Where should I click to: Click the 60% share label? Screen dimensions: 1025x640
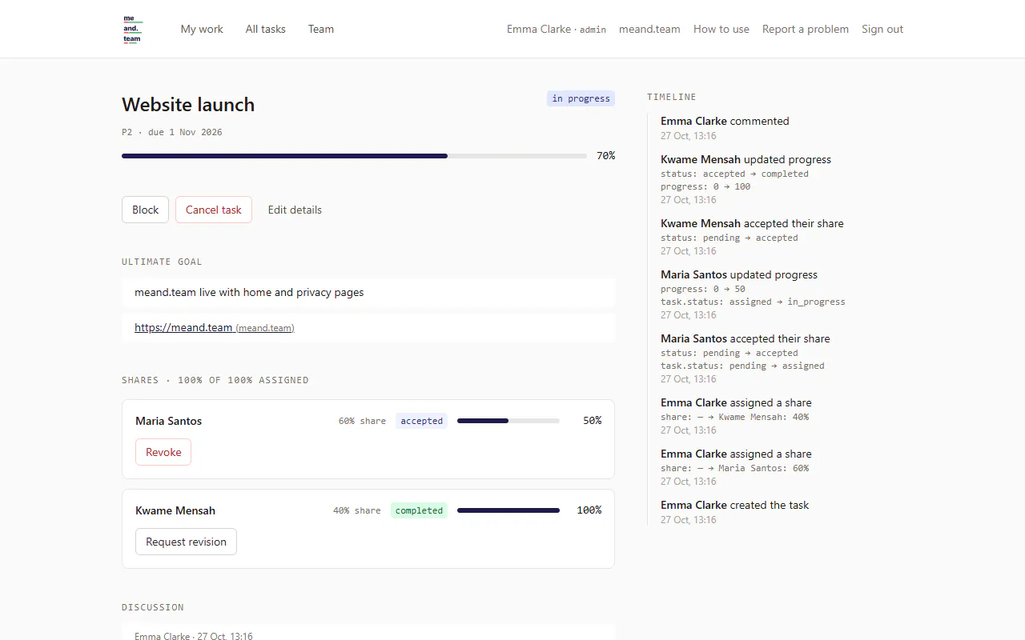[362, 421]
